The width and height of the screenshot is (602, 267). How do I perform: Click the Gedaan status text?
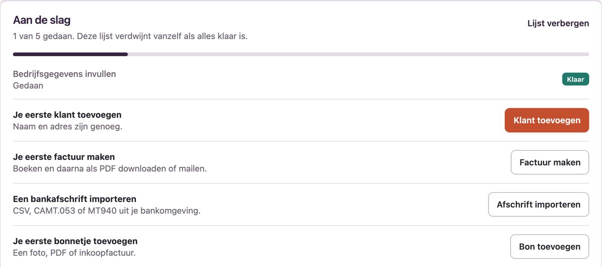[28, 86]
